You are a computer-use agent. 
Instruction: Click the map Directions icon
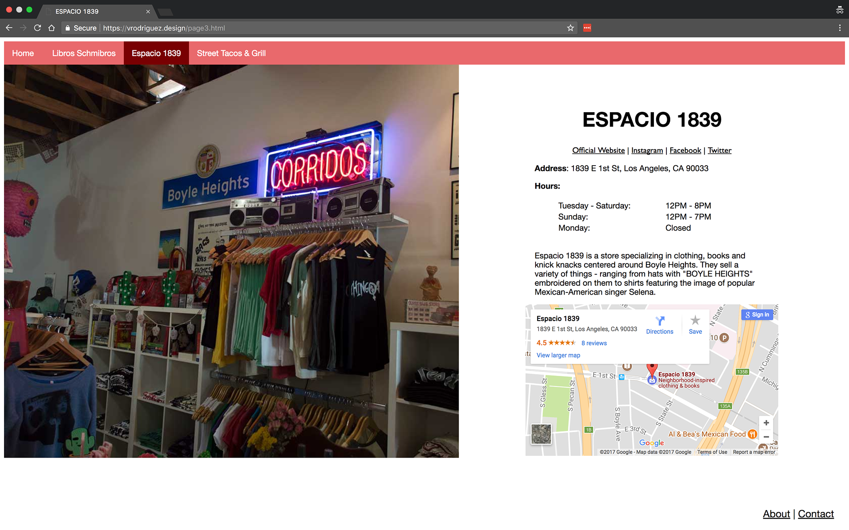(x=659, y=321)
